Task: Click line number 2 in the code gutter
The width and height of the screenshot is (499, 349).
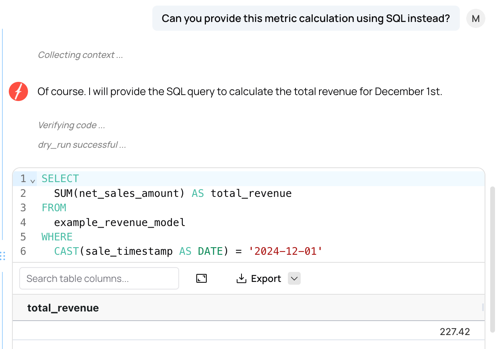Action: click(23, 194)
